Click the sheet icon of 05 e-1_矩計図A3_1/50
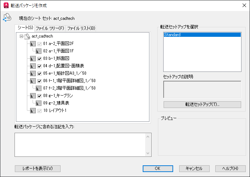Image resolution: width=250 pixels, height=177 pixels. [x=33, y=73]
